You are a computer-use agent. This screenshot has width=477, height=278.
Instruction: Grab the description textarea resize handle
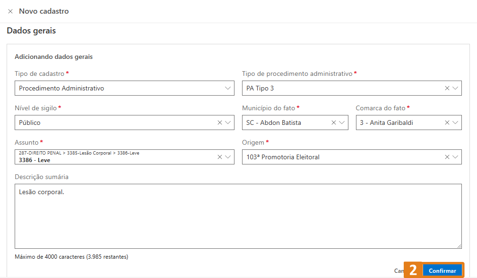[459, 246]
